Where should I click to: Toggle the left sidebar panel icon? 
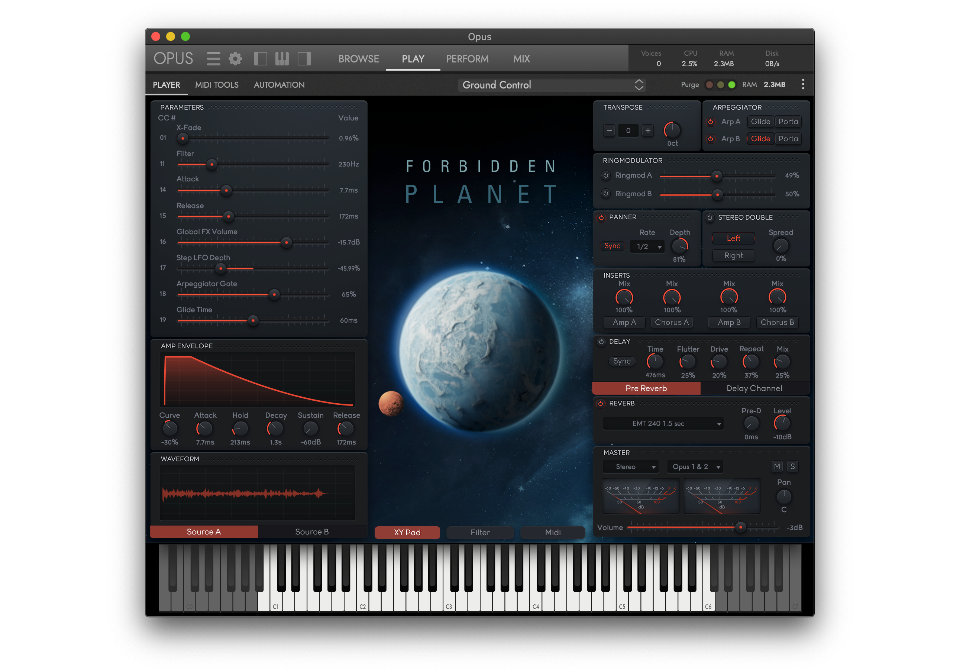point(261,59)
